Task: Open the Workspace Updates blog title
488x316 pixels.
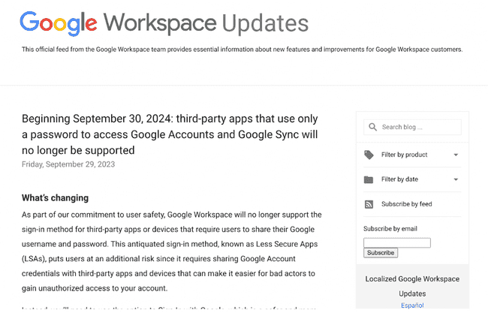Action: pos(206,23)
